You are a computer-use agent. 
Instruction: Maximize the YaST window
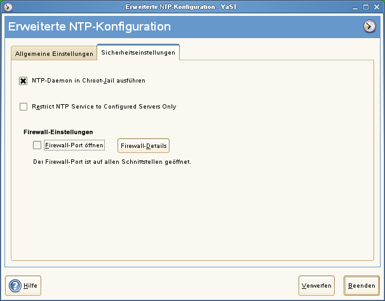tap(366, 6)
